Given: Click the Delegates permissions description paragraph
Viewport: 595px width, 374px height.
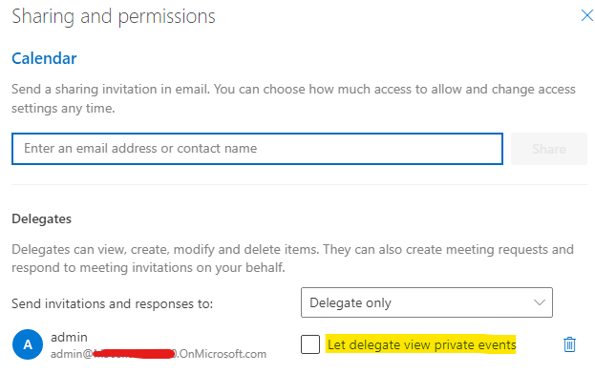Looking at the screenshot, I should click(x=292, y=259).
